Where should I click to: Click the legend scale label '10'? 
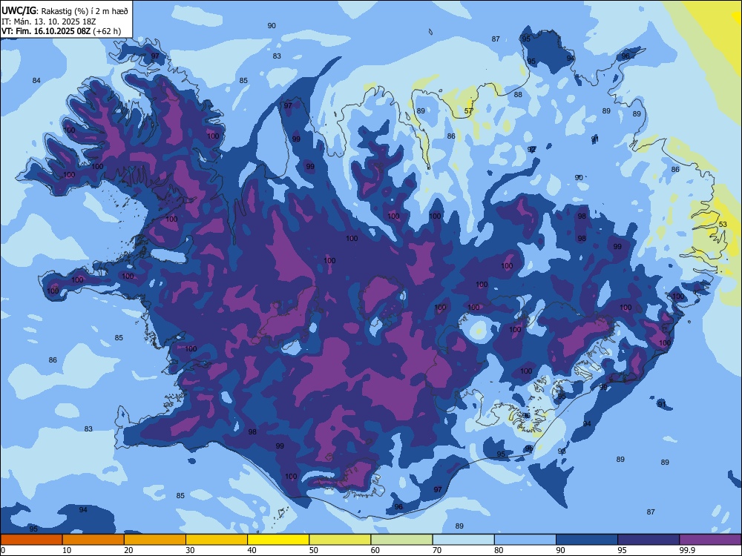pyautogui.click(x=67, y=550)
